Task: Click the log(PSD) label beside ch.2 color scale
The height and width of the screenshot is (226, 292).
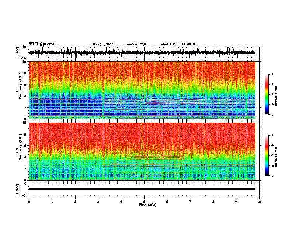Action: tap(276, 157)
